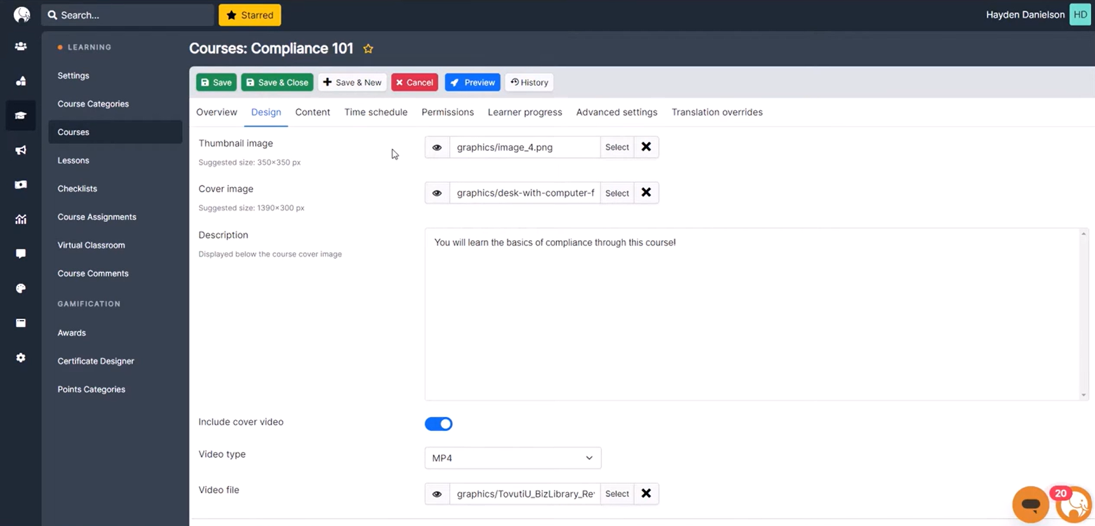Open the chat bubble sidebar icon
The image size is (1095, 526).
click(21, 254)
